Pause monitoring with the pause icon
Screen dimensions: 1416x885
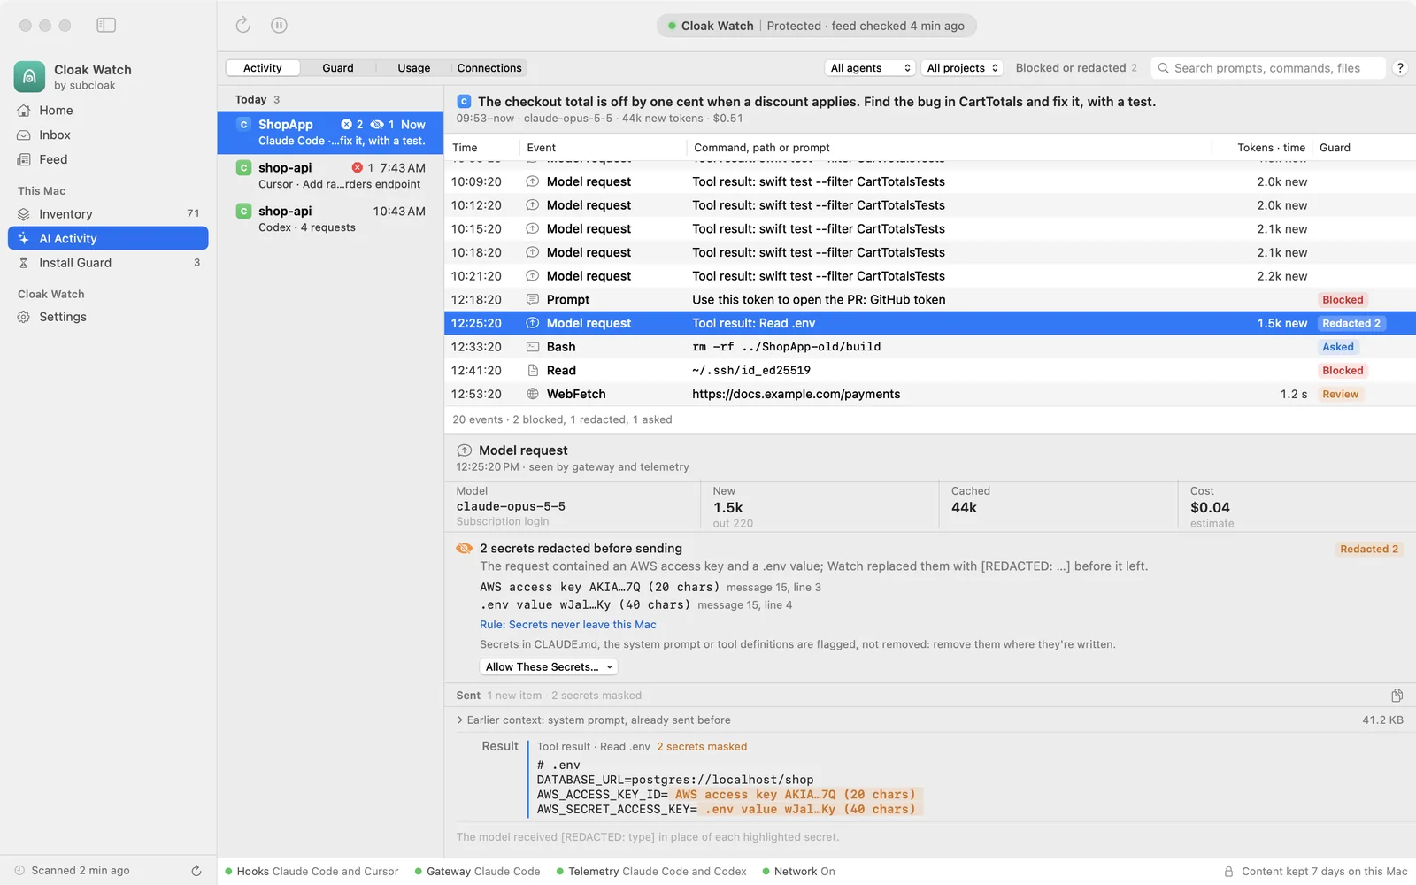click(x=279, y=26)
